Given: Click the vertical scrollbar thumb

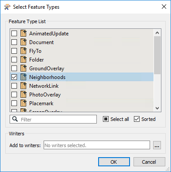Looking at the screenshot, I should pyautogui.click(x=157, y=55).
